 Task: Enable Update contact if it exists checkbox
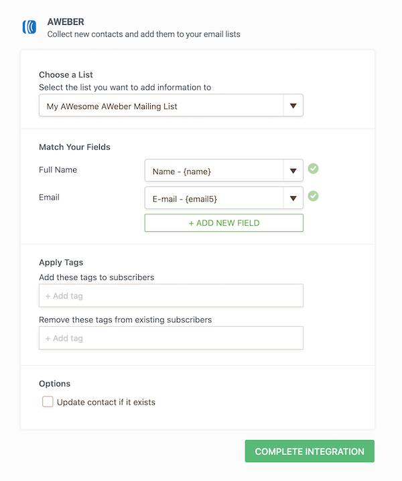click(48, 402)
